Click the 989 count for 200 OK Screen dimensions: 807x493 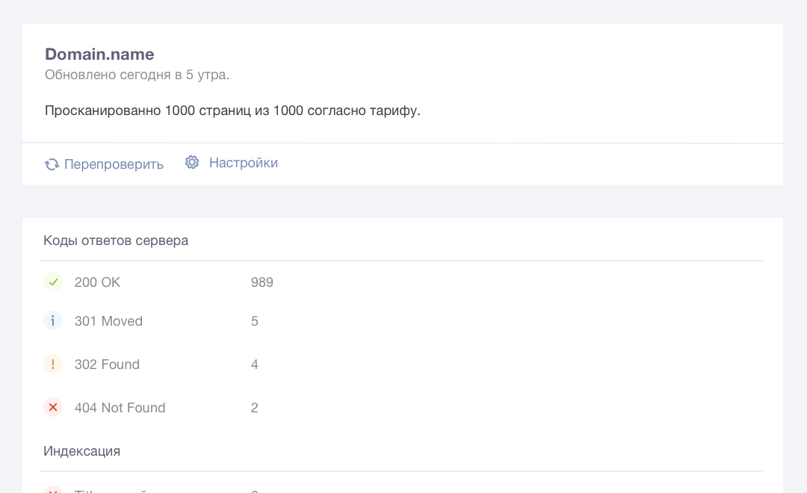pyautogui.click(x=262, y=282)
